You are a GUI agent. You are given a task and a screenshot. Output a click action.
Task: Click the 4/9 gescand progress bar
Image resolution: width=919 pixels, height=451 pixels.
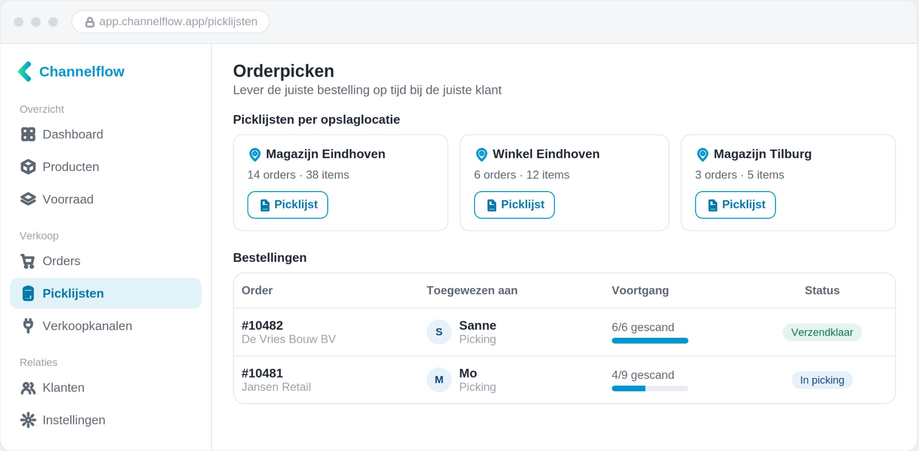(650, 389)
